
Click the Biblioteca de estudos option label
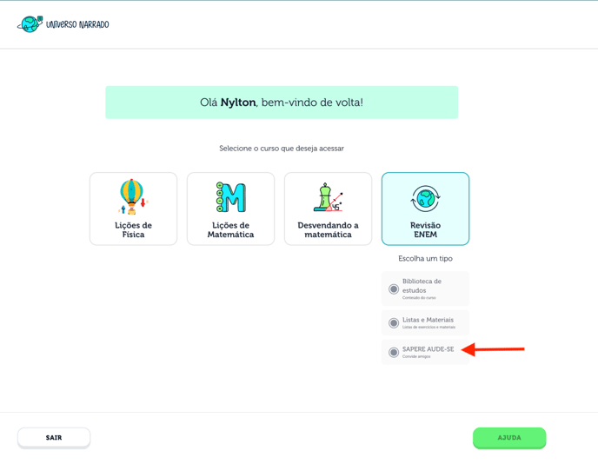pyautogui.click(x=422, y=285)
